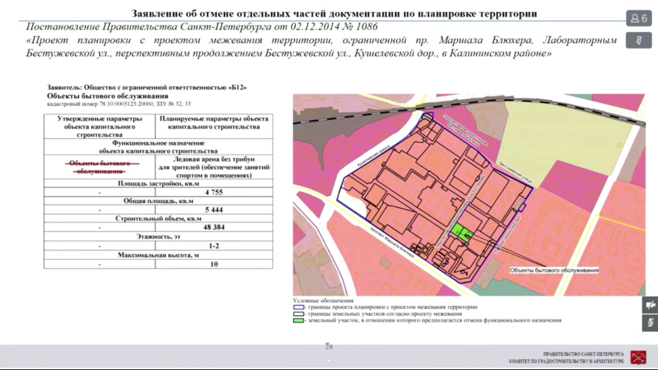Click the cadastral number line '78:10:0005125:20060'

click(x=119, y=104)
